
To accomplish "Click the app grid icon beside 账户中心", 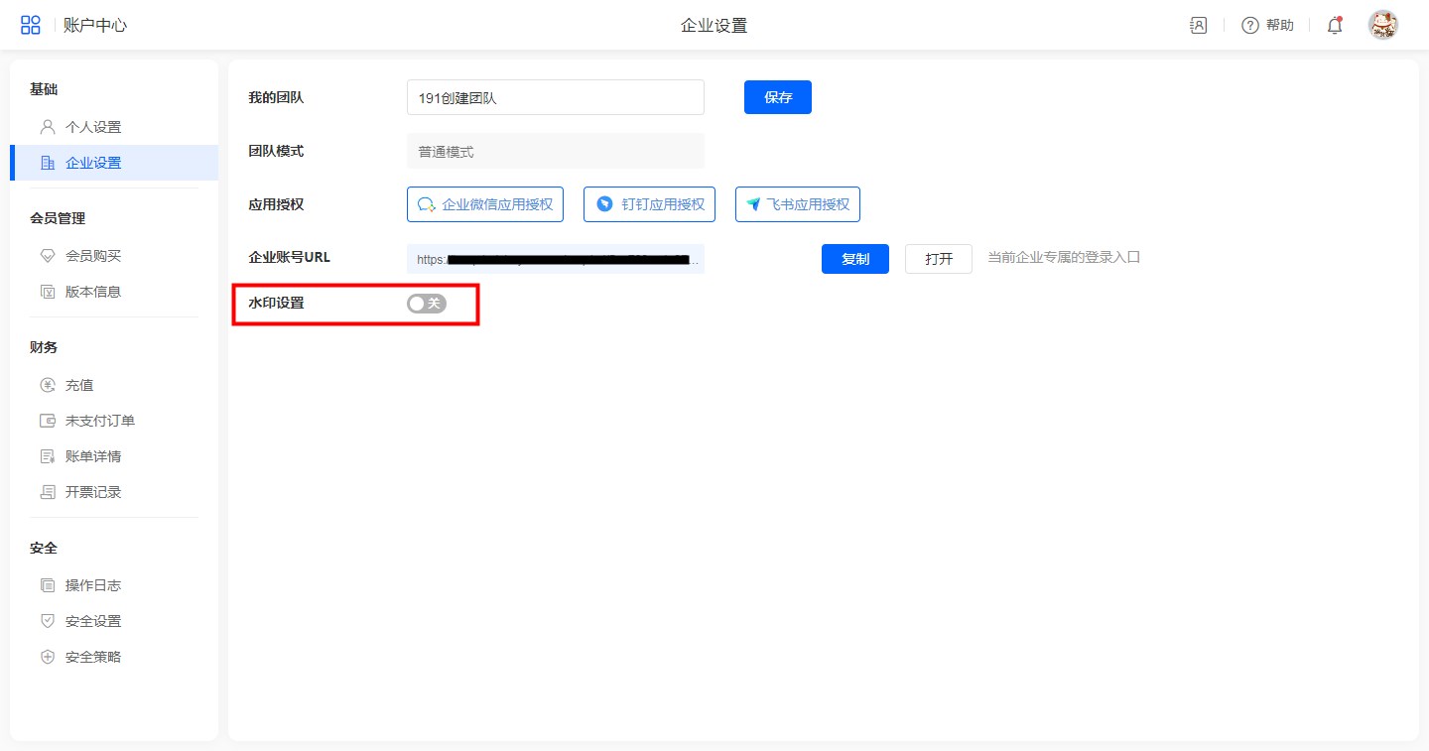I will tap(31, 26).
